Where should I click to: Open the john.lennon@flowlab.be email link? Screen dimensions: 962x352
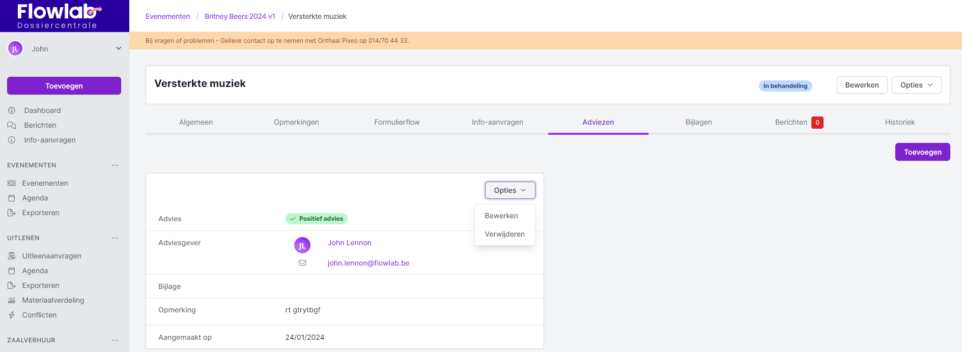369,263
